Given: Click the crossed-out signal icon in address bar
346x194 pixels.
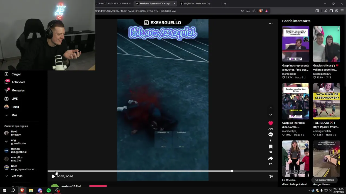Looking at the screenshot, I should coord(242,11).
